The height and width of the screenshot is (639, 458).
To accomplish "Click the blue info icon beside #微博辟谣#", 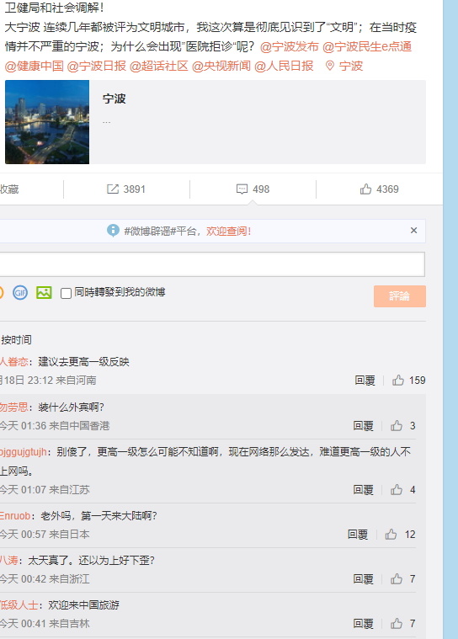I will click(113, 231).
